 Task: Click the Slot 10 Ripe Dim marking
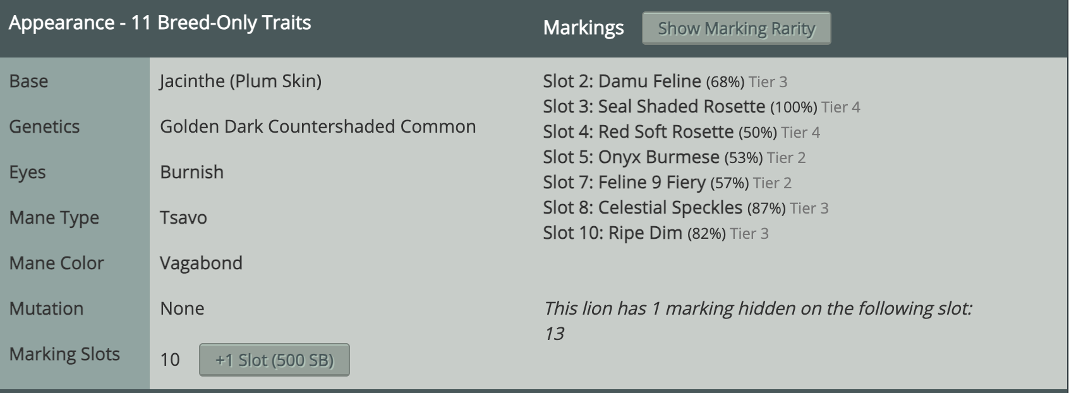point(656,233)
